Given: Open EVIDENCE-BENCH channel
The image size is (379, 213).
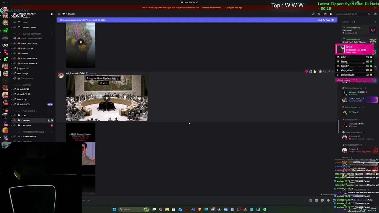Looking at the screenshot, I should coord(33,63).
